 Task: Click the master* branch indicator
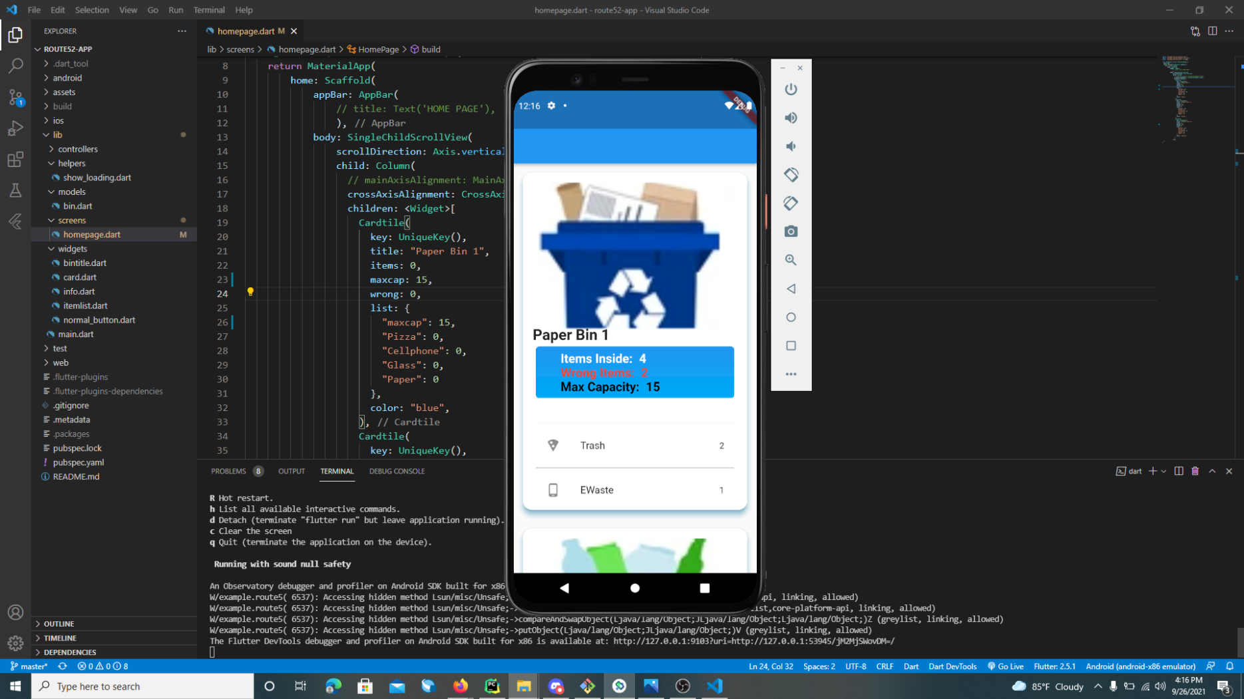tap(29, 666)
